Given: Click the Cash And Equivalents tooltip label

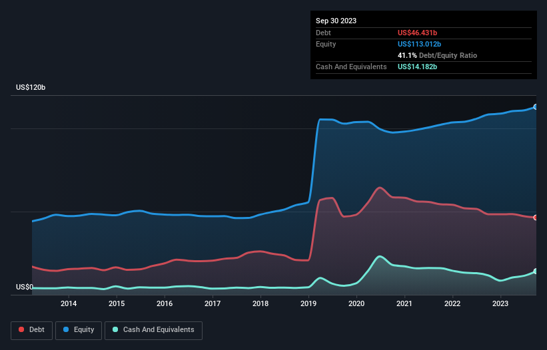Looking at the screenshot, I should 351,67.
